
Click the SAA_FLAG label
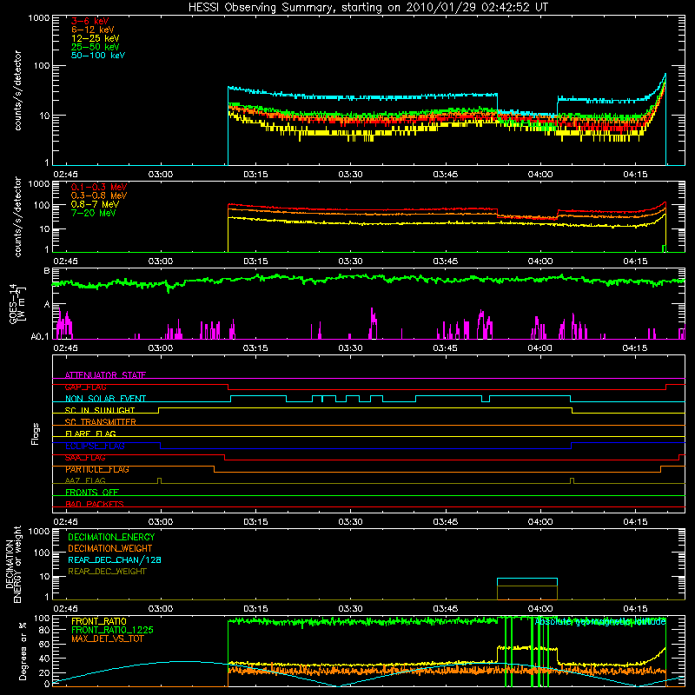point(85,458)
